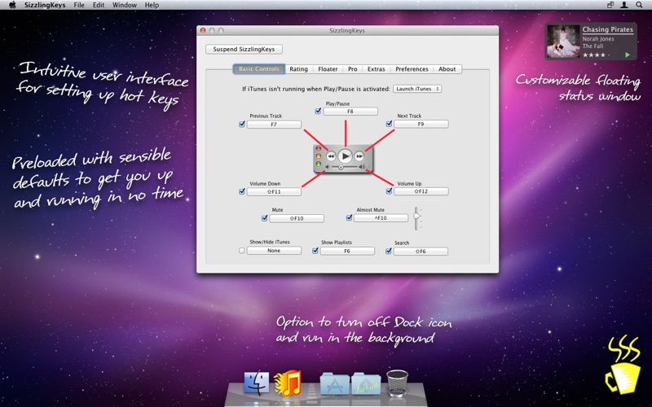Image resolution: width=652 pixels, height=407 pixels.
Task: Open the Window menu
Action: tap(125, 5)
